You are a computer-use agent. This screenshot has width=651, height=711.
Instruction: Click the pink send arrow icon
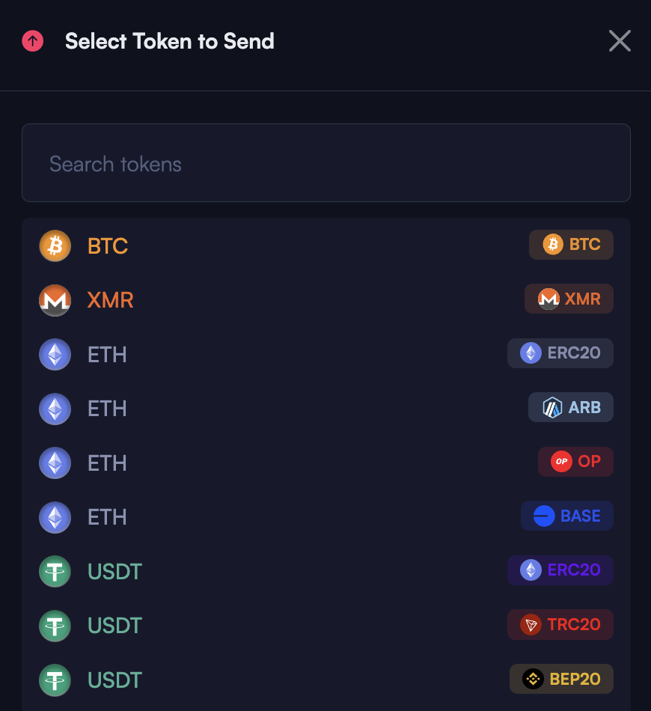coord(33,41)
